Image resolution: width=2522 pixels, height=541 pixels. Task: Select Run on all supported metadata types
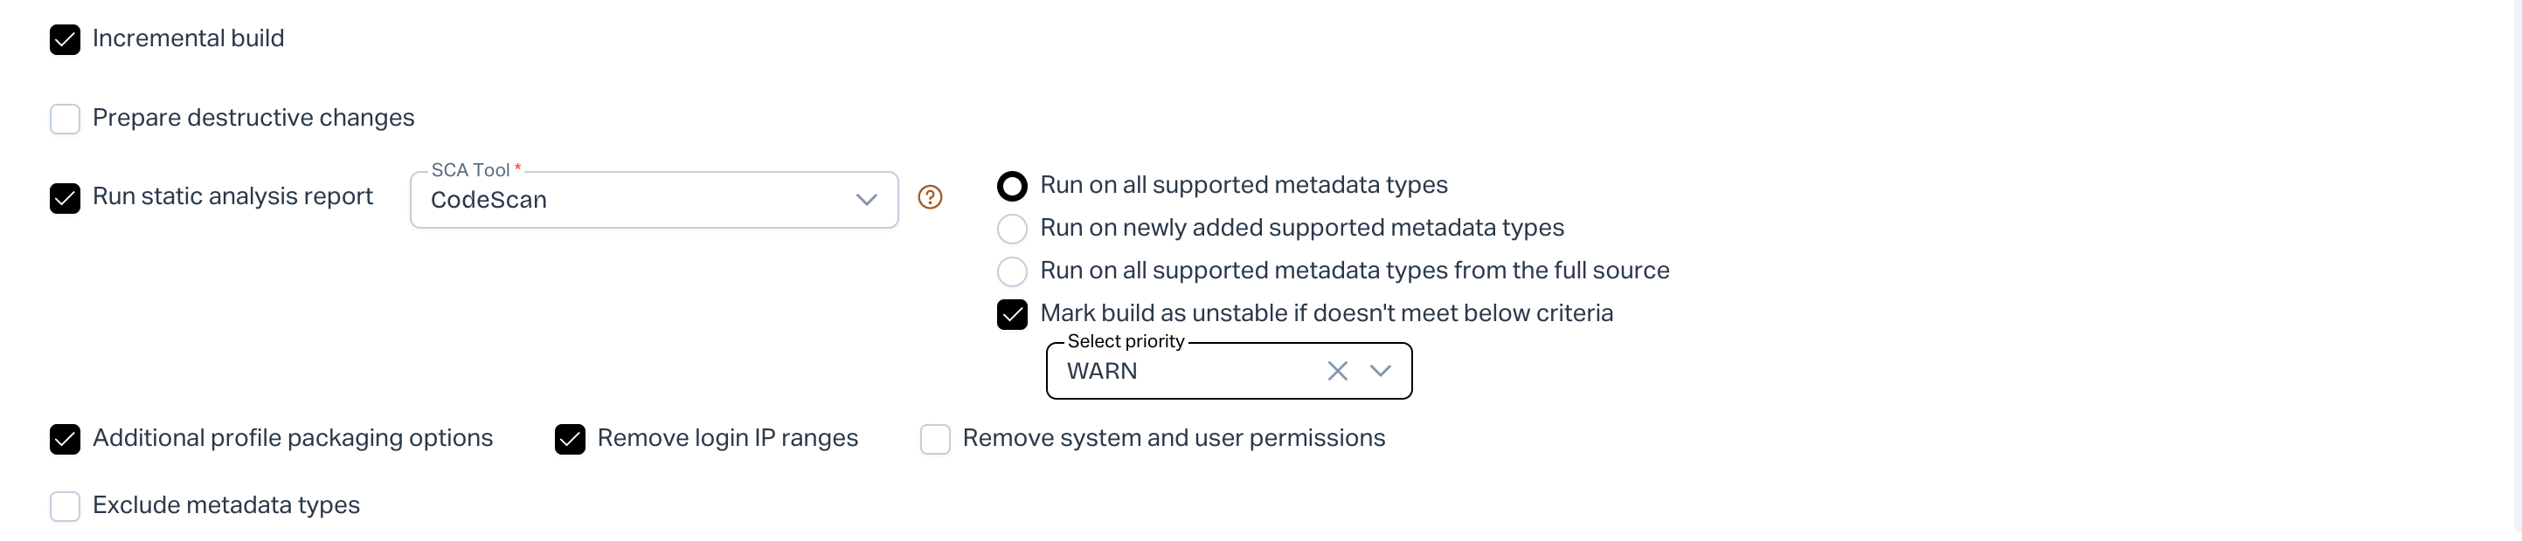pos(1011,186)
